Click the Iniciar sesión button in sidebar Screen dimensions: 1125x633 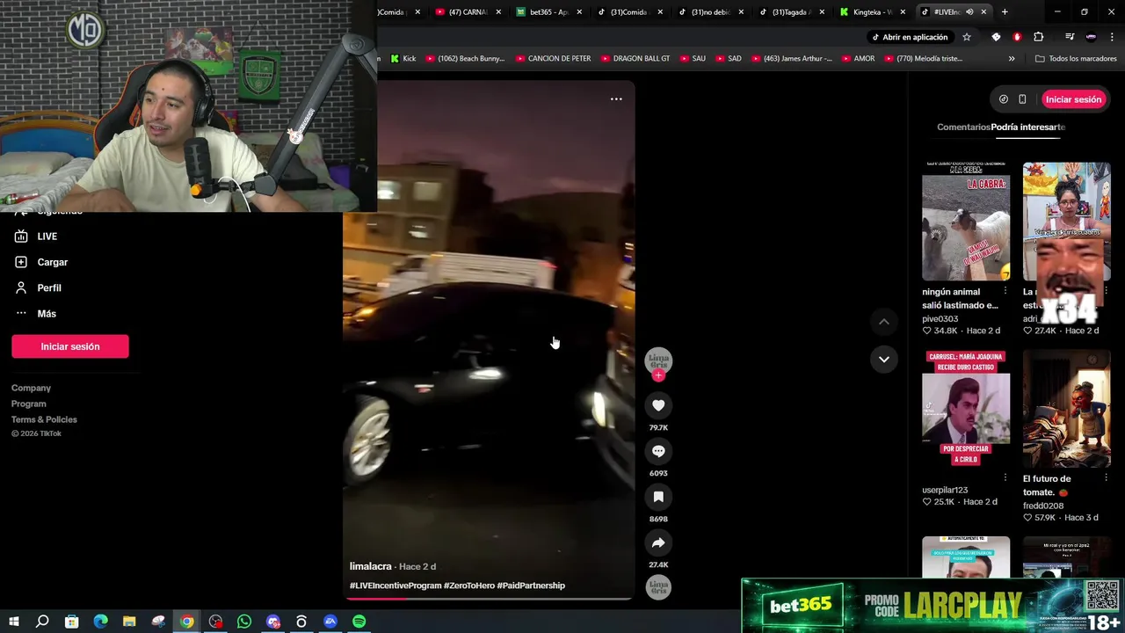tap(70, 346)
